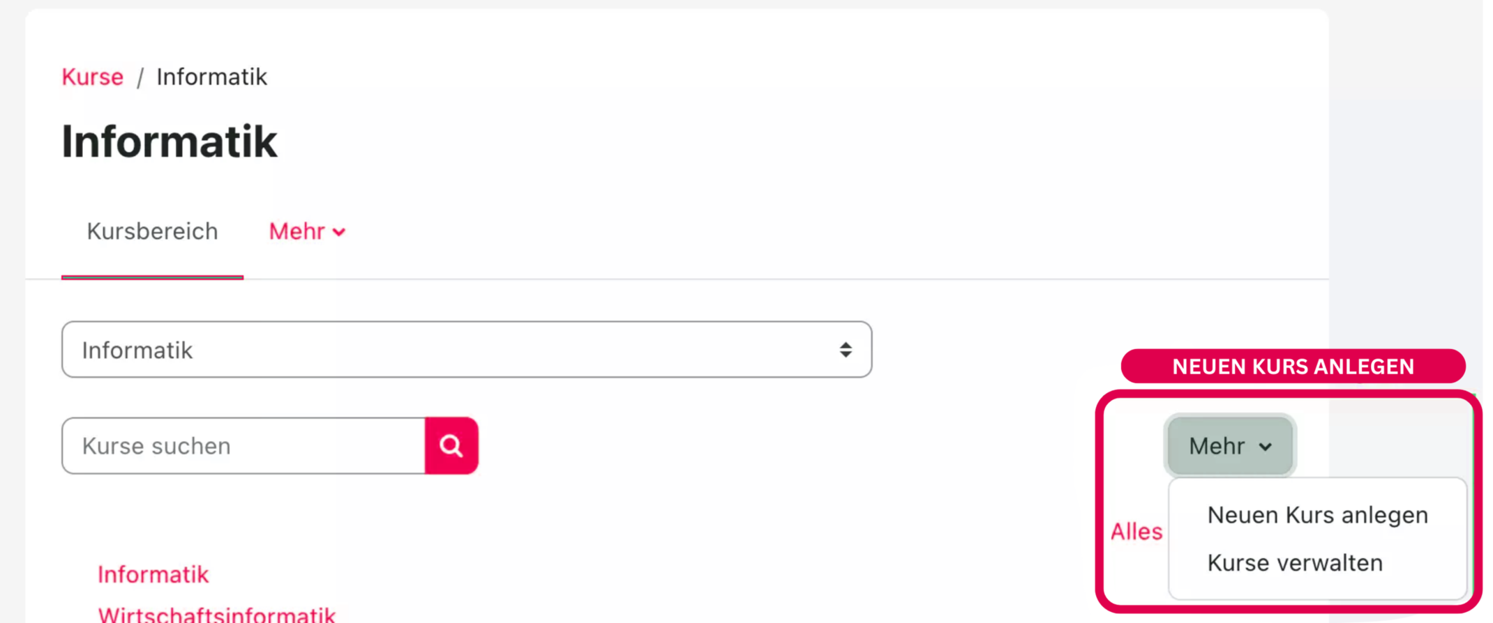Go to Kurse via the breadcrumb

click(93, 77)
